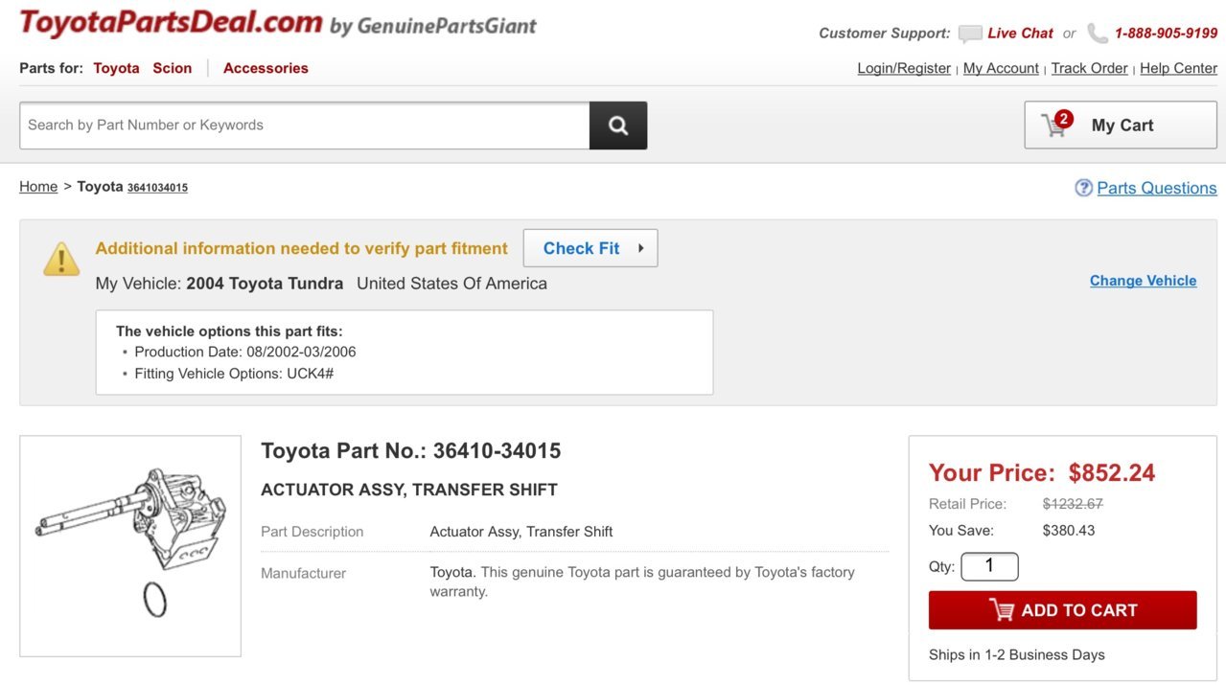Click the quantity input box
Screen dimensions: 1226x685
tap(989, 566)
